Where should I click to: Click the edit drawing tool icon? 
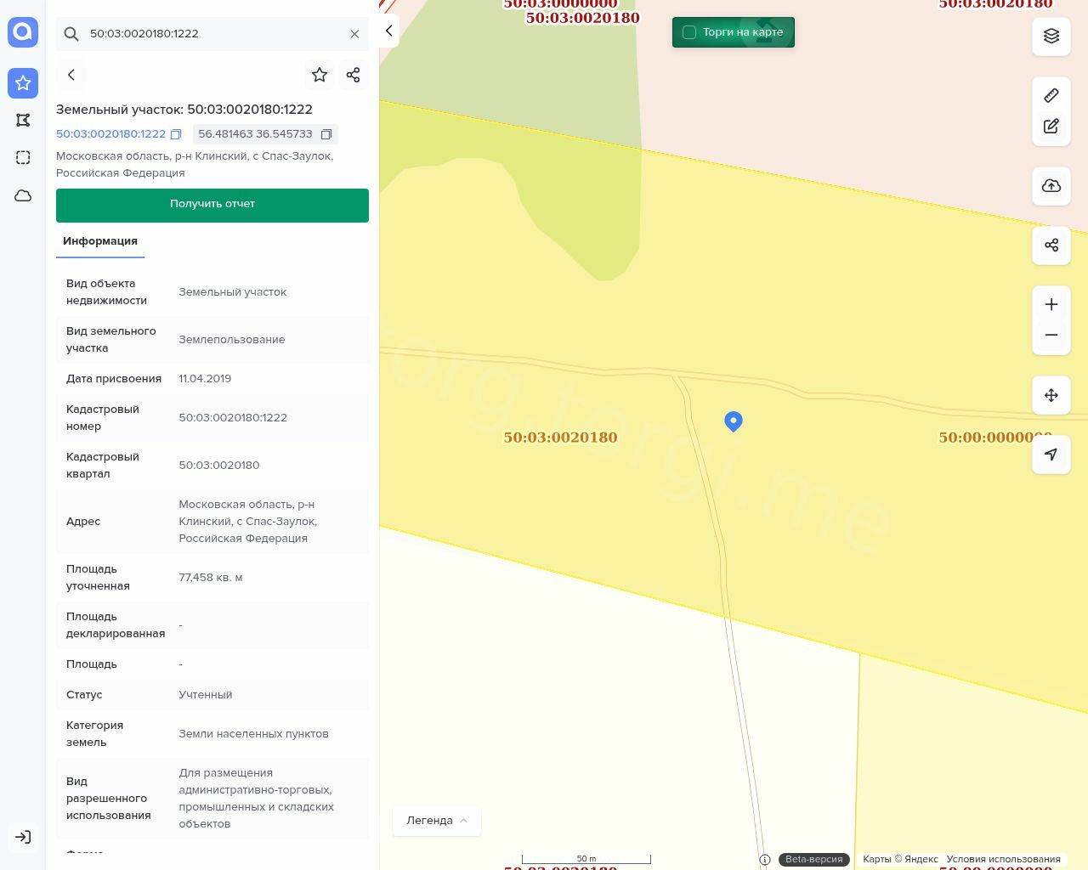click(x=1051, y=127)
